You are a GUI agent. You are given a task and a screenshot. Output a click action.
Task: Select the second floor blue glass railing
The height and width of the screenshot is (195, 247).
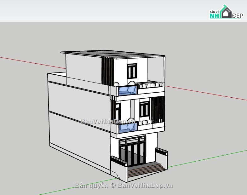point(128,127)
